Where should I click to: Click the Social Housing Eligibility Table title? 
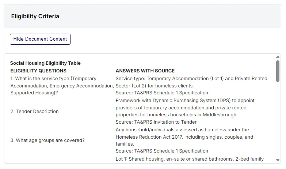coord(45,63)
